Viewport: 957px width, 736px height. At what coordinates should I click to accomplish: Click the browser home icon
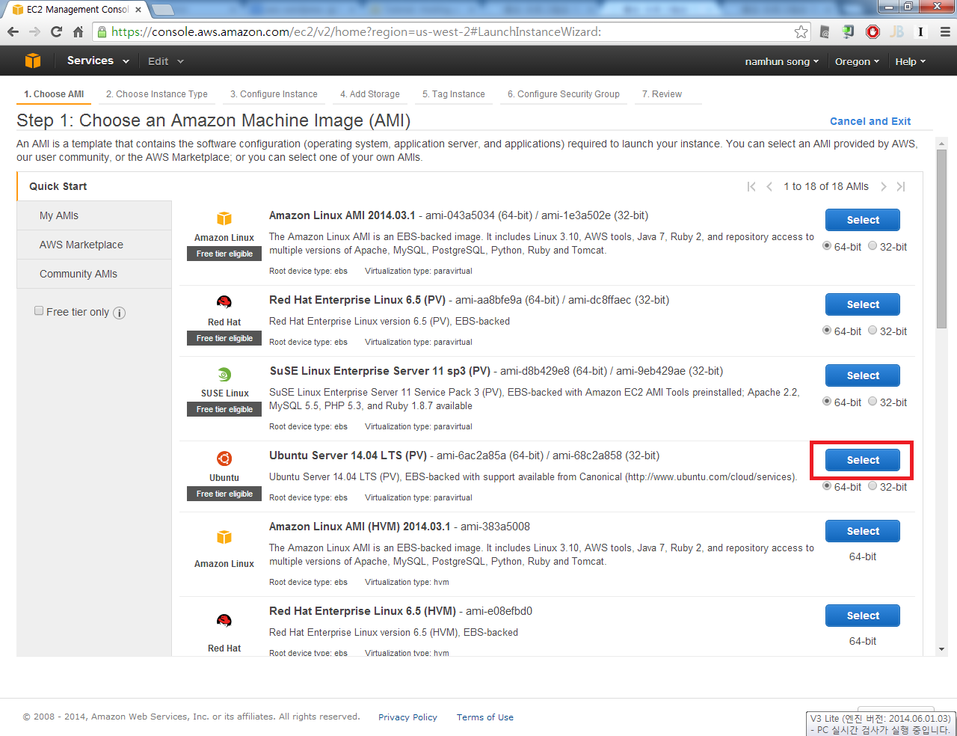click(78, 31)
